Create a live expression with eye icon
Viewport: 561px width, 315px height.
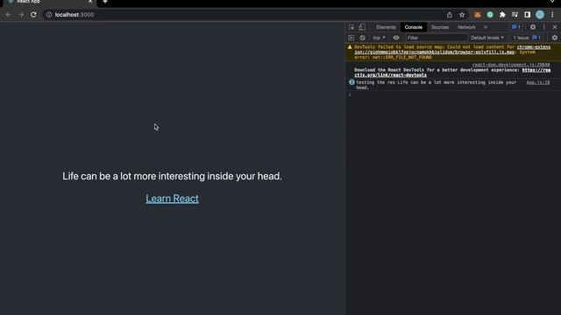click(x=396, y=38)
